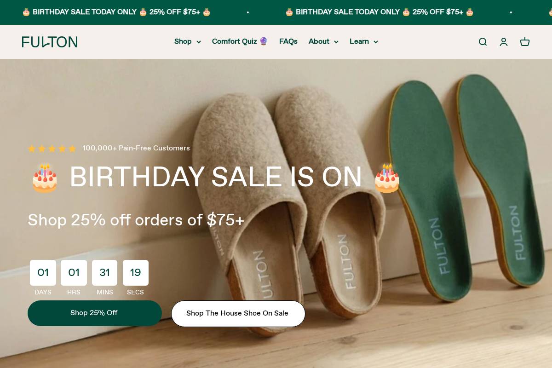552x368 pixels.
Task: Open the Comfort Quiz page
Action: (x=234, y=42)
